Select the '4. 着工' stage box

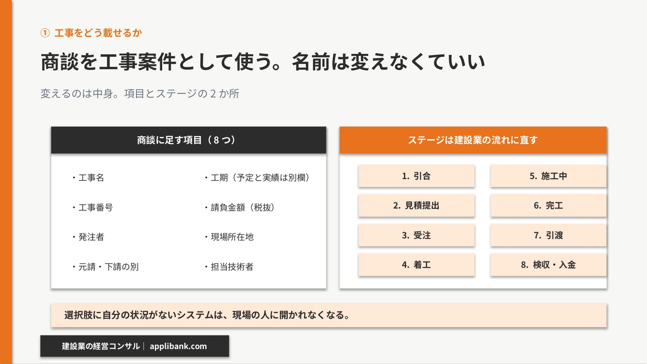416,265
